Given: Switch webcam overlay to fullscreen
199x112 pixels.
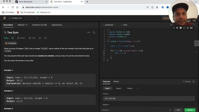Looking at the screenshot, I should click(184, 28).
